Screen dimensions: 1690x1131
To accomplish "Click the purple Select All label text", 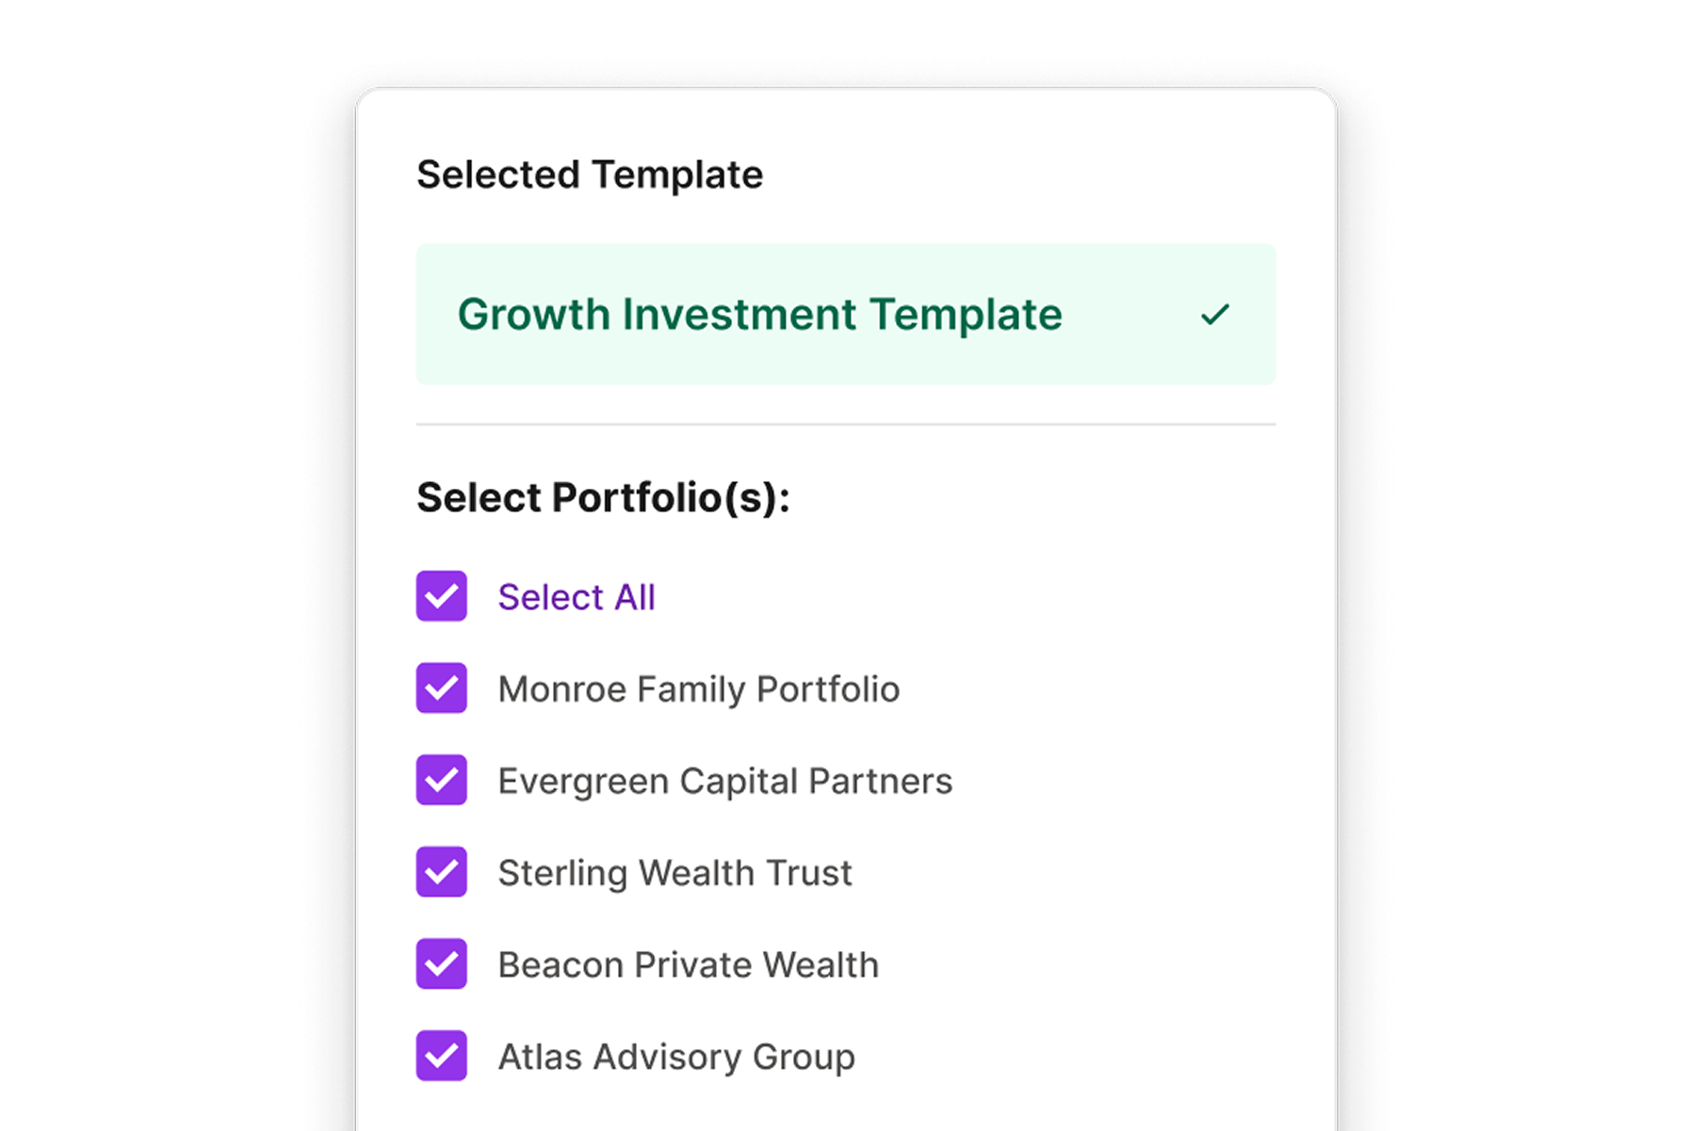I will coord(577,597).
